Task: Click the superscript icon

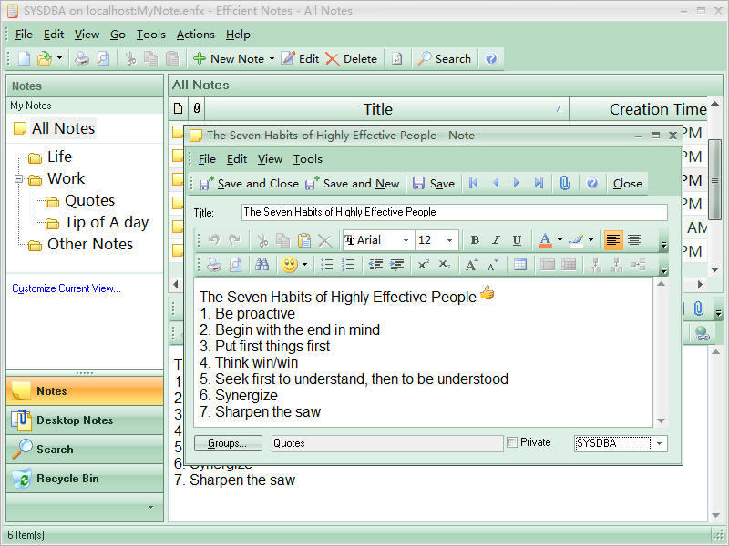Action: 423,265
